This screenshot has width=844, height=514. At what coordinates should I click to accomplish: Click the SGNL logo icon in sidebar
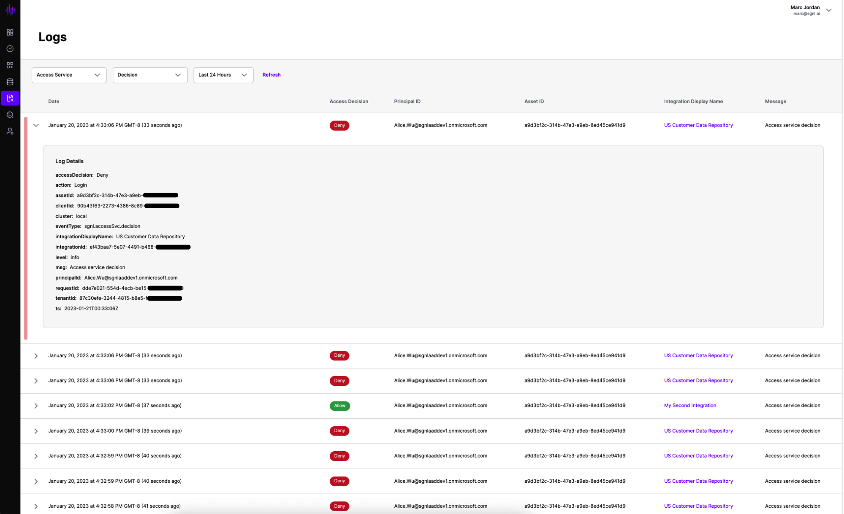pos(10,10)
